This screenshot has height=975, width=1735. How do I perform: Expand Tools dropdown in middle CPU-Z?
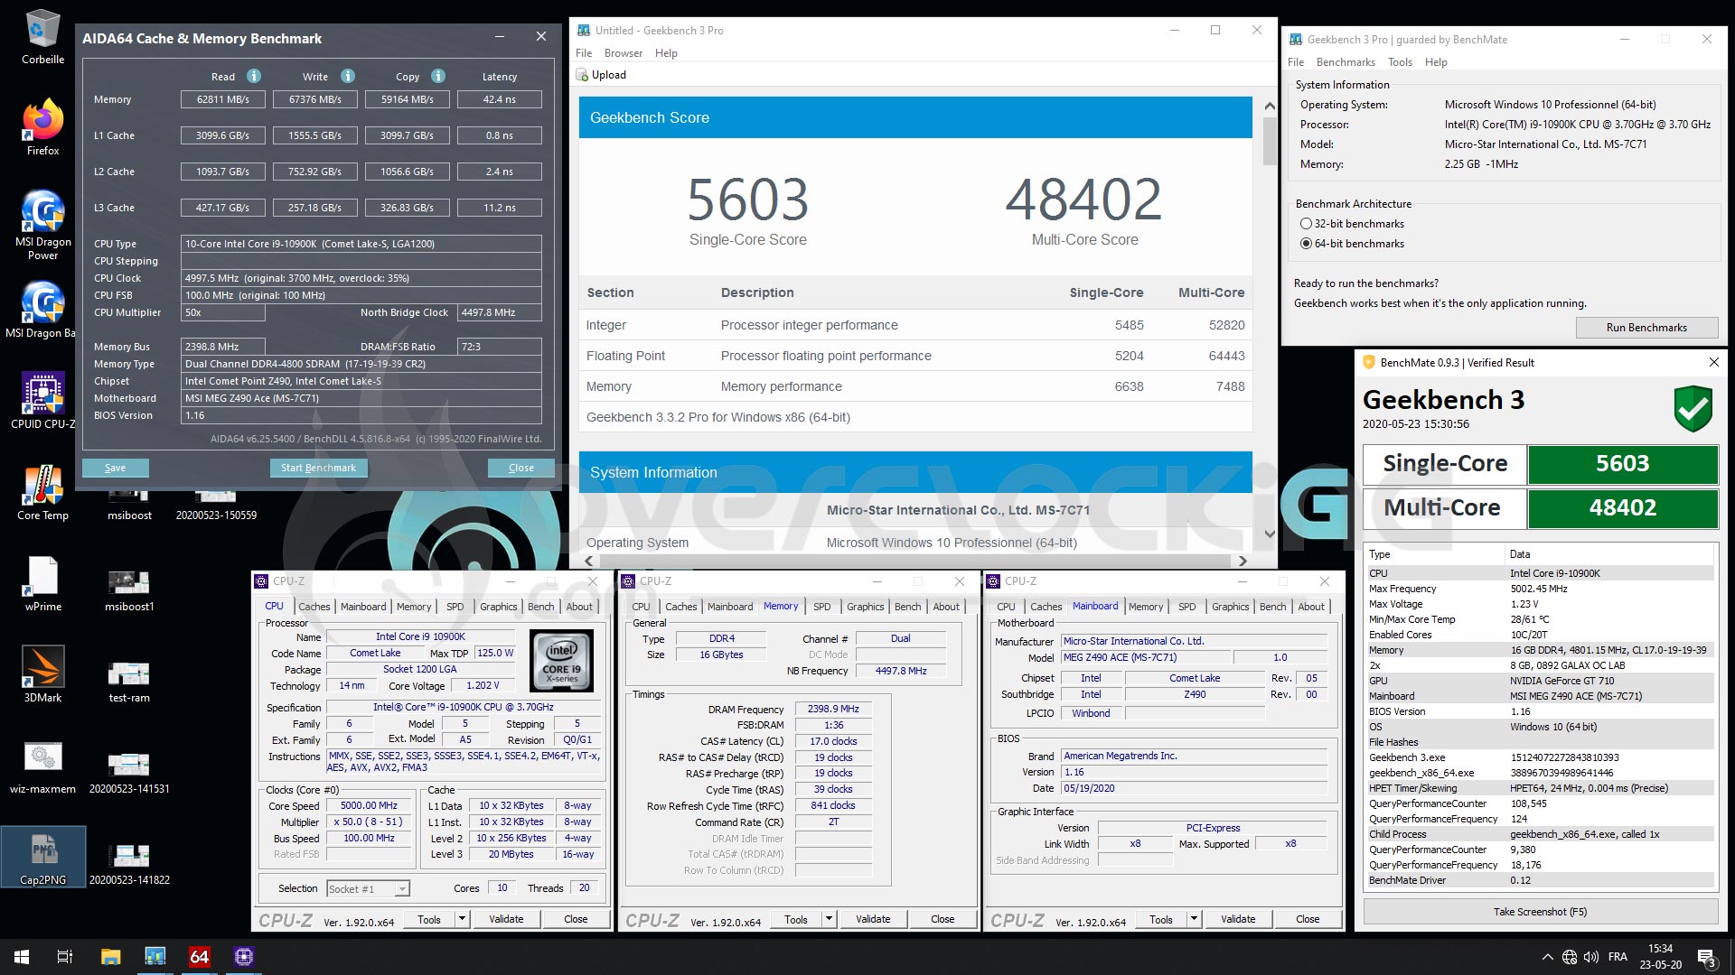tap(829, 919)
